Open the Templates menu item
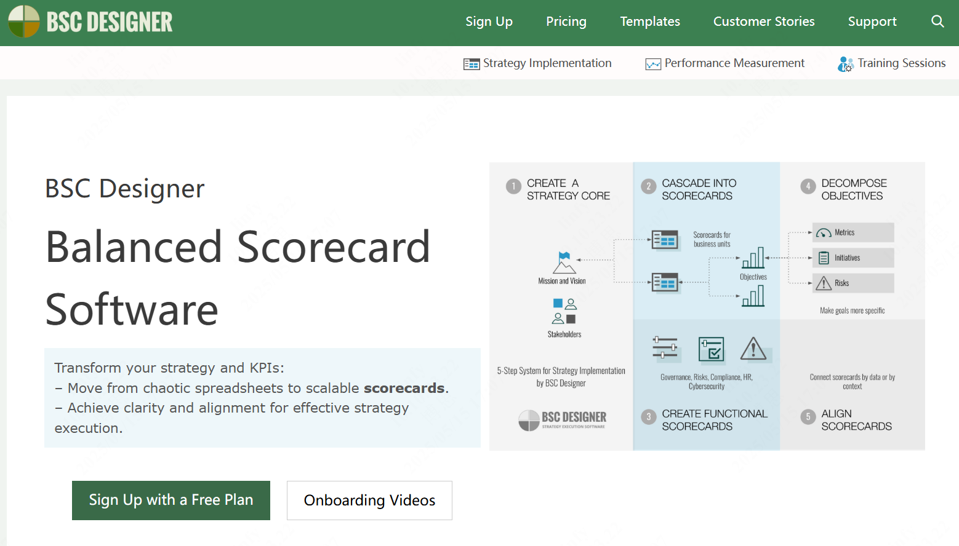Viewport: 959px width, 546px height. 650,22
